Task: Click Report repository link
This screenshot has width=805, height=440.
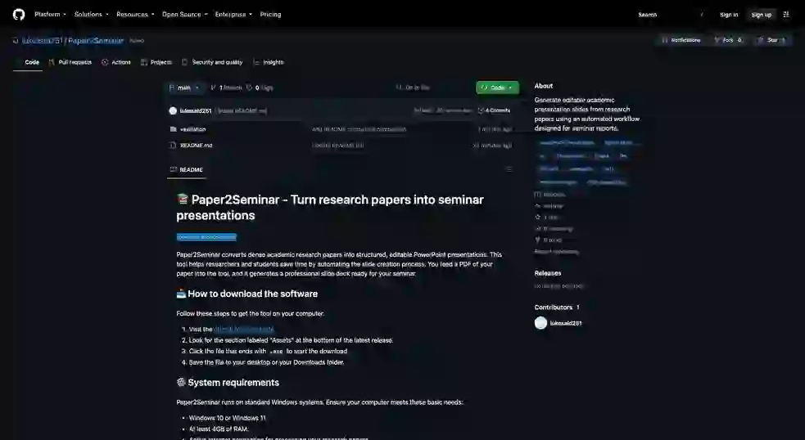Action: (x=557, y=252)
